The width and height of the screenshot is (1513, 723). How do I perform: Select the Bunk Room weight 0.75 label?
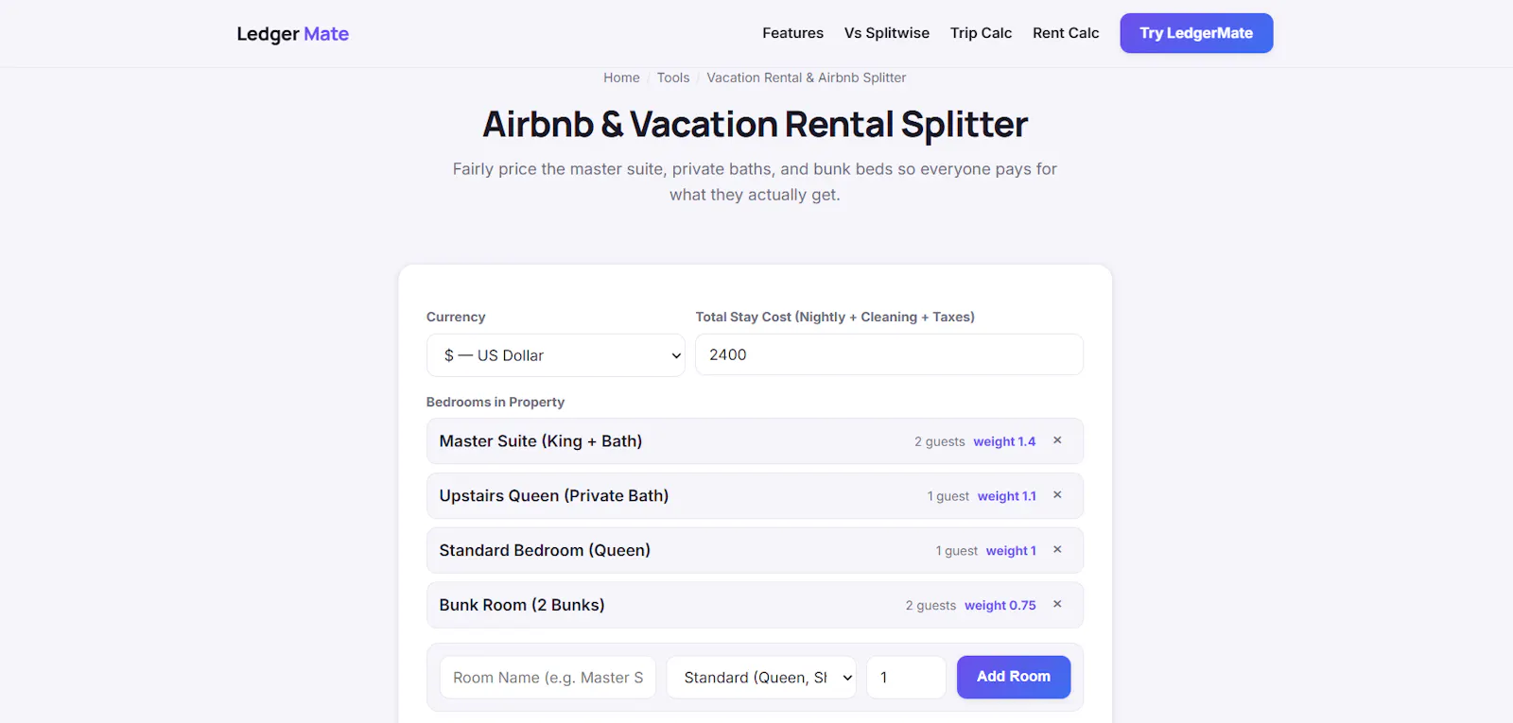pos(1000,606)
